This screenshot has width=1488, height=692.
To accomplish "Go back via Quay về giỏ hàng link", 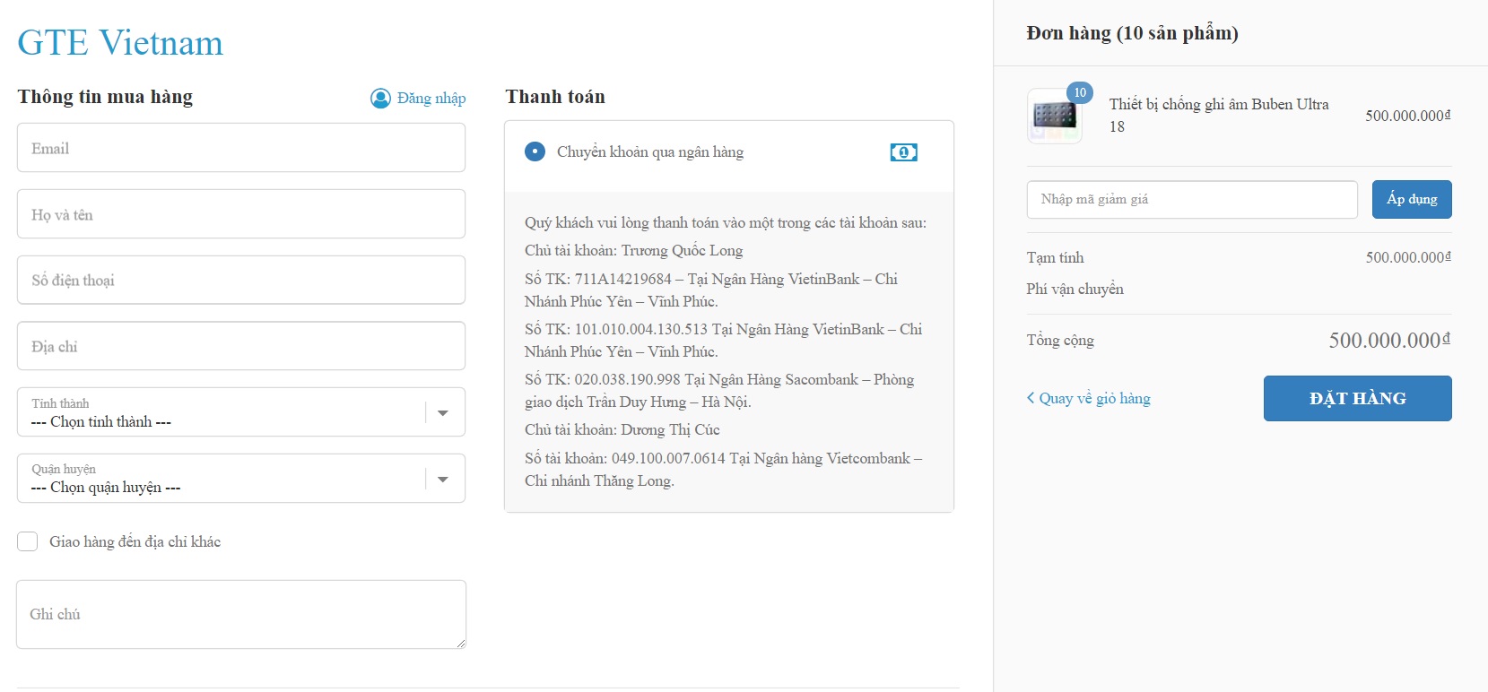I will click(x=1094, y=398).
